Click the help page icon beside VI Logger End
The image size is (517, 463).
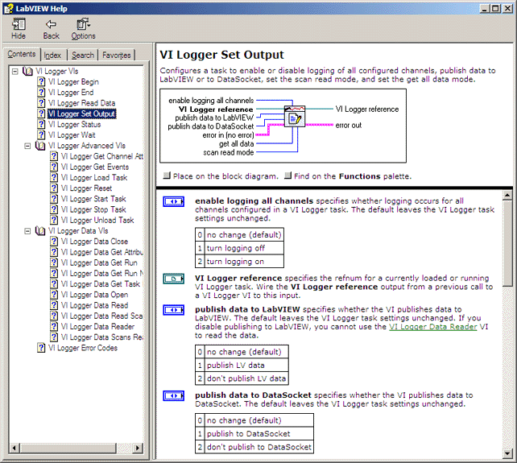click(x=41, y=92)
